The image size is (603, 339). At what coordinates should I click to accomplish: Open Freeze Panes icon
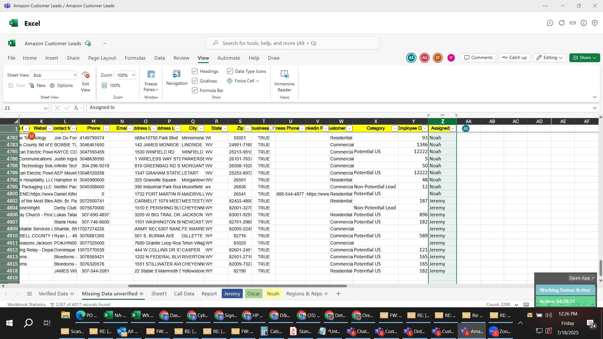tap(151, 75)
